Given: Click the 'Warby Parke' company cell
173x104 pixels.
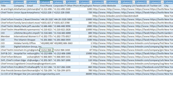Looking at the screenshot, I should 20,26.
